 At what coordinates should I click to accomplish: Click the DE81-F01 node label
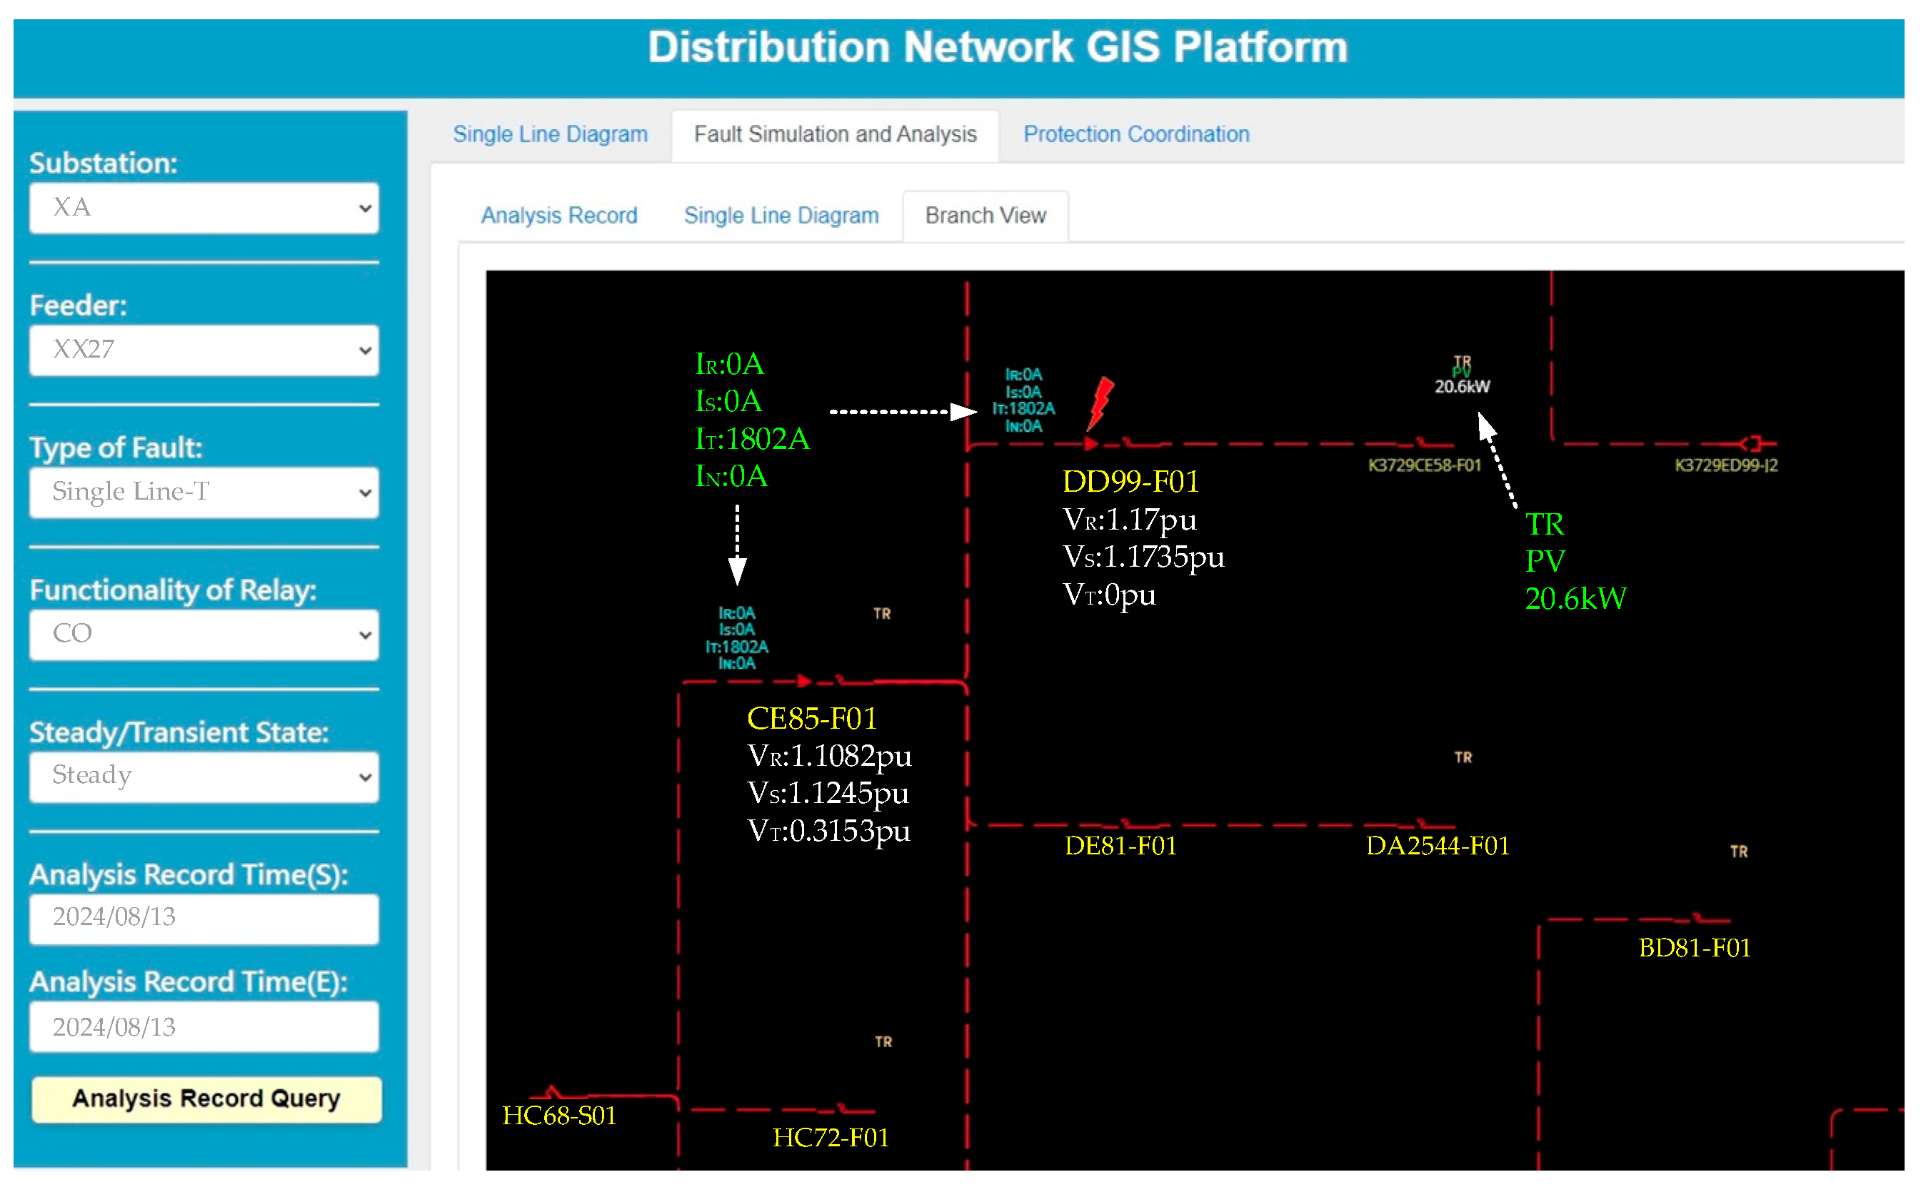(1121, 847)
